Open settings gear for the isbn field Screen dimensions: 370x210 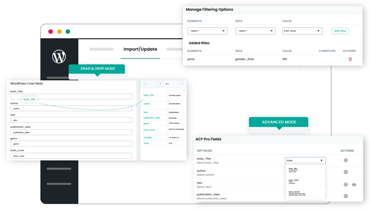click(x=345, y=184)
